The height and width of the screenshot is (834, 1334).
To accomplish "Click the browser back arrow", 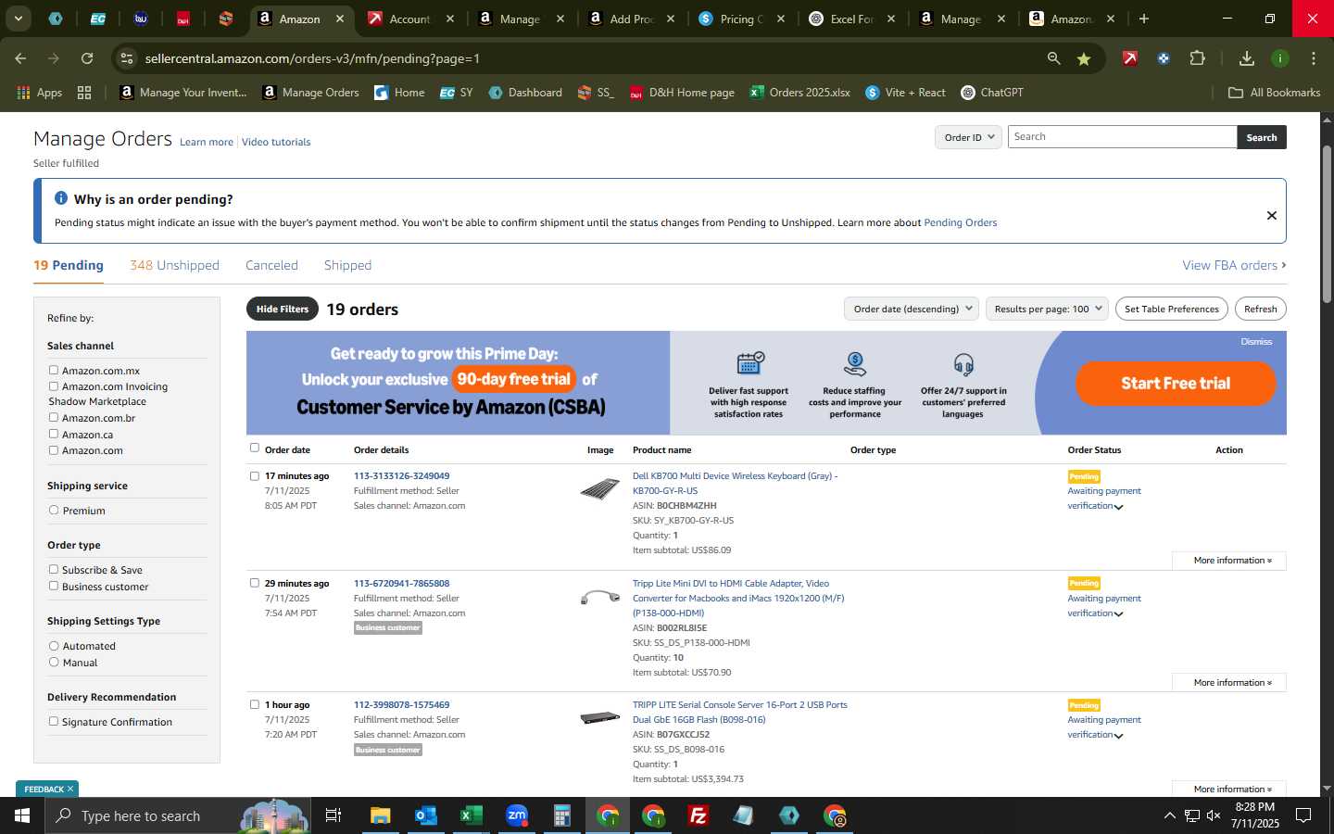I will [x=20, y=58].
